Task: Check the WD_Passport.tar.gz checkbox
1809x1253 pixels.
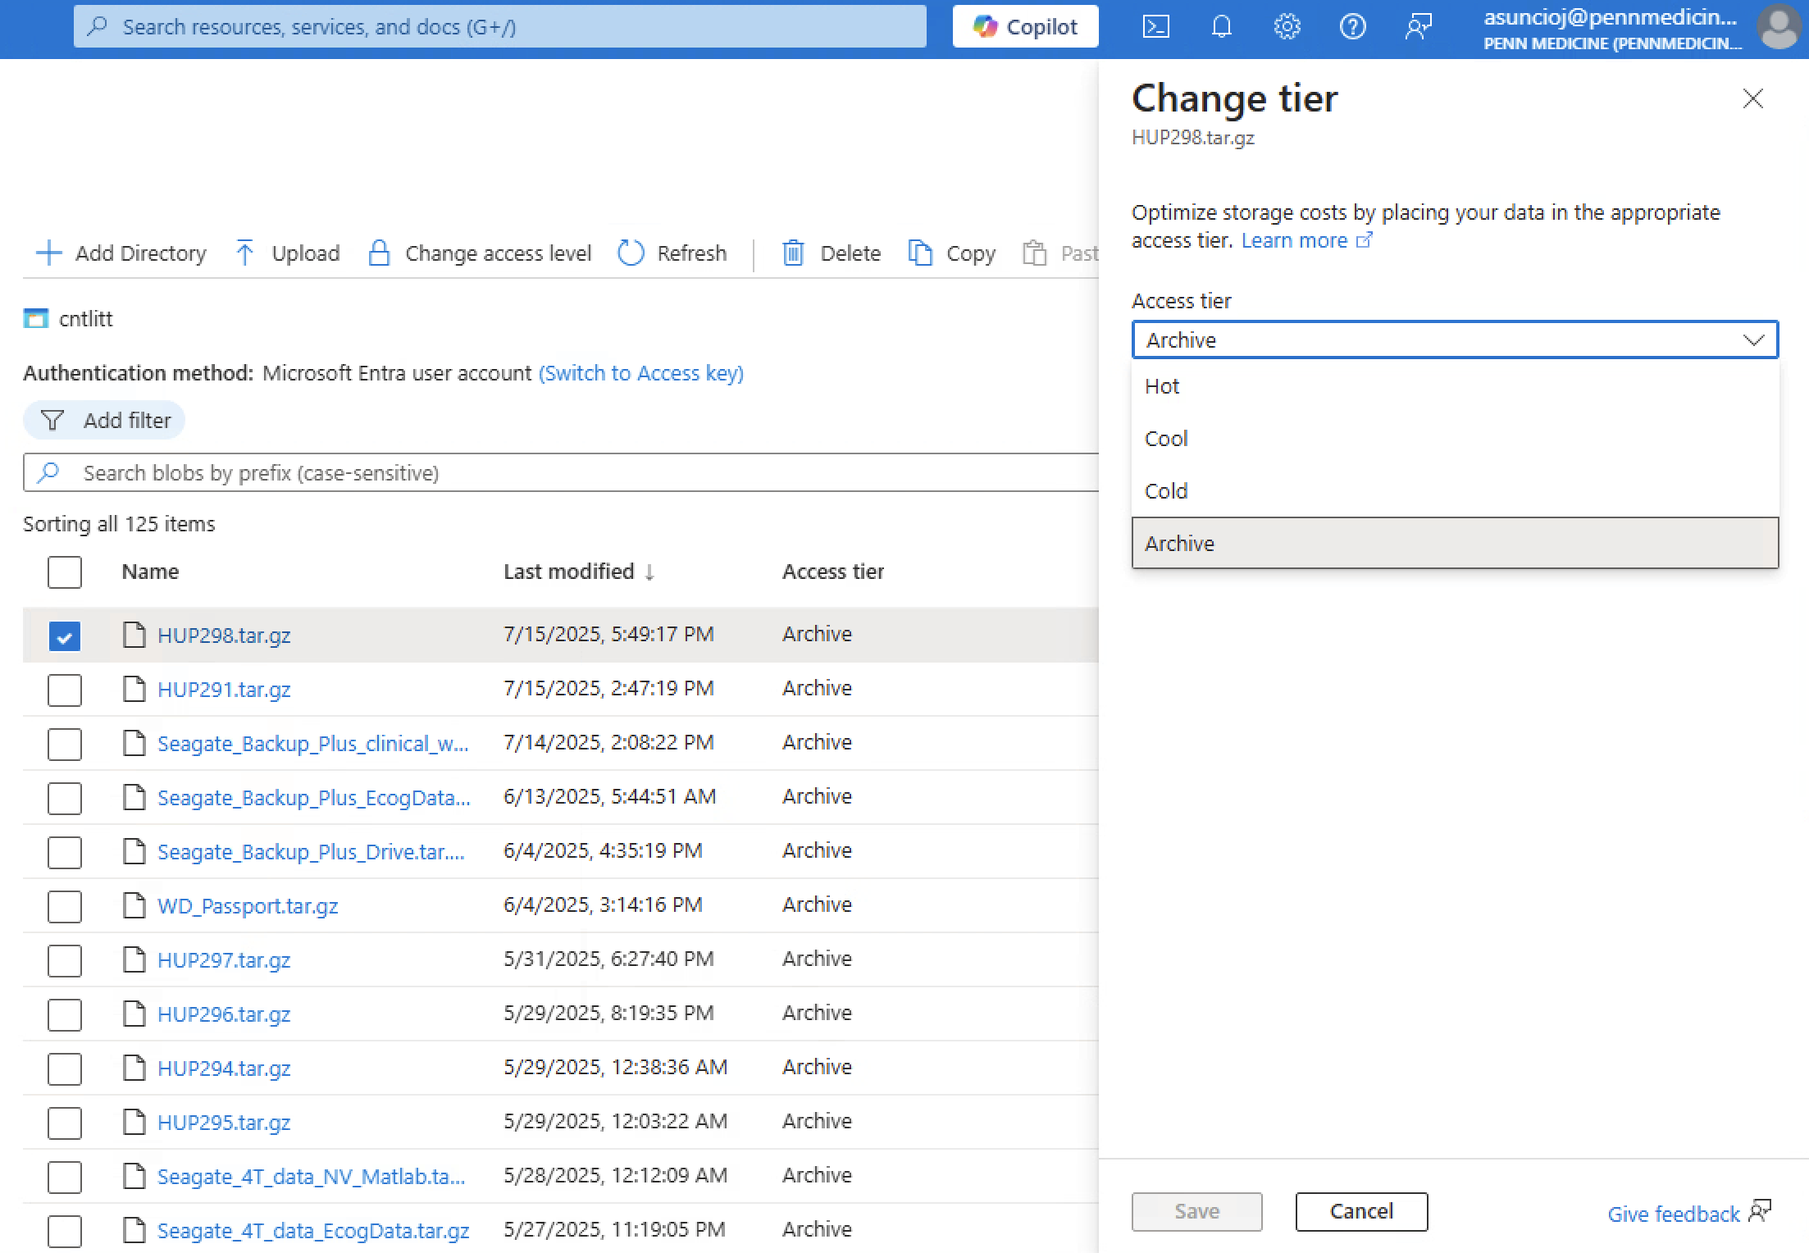Action: point(65,906)
